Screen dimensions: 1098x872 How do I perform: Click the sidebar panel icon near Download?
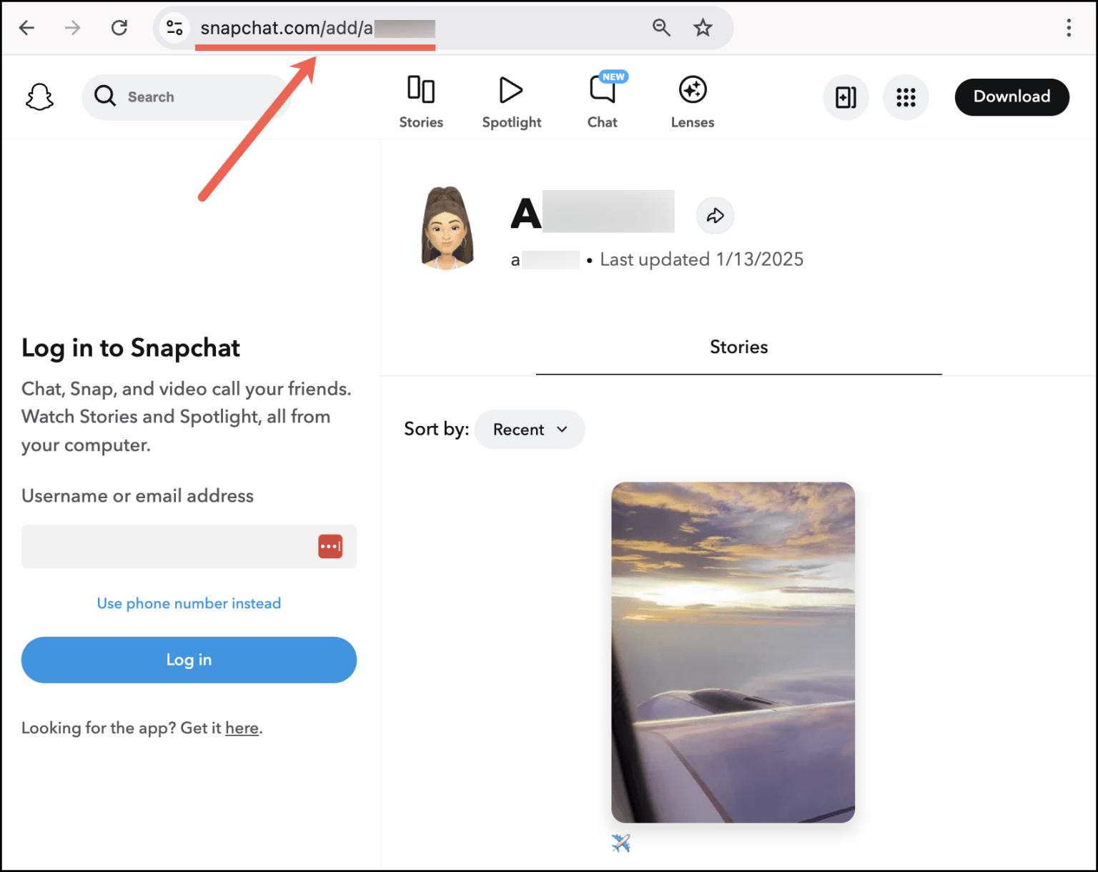coord(846,97)
